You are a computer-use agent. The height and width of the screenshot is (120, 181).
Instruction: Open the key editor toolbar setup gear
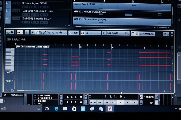[172, 34]
